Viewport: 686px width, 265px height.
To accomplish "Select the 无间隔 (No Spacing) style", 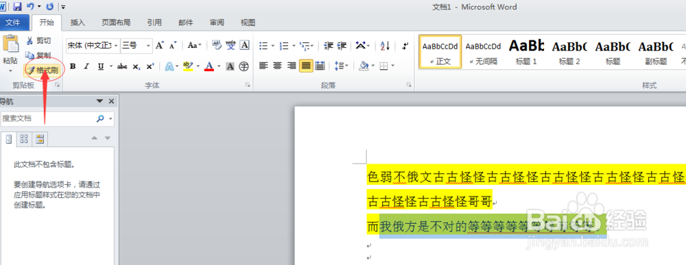I will (483, 51).
